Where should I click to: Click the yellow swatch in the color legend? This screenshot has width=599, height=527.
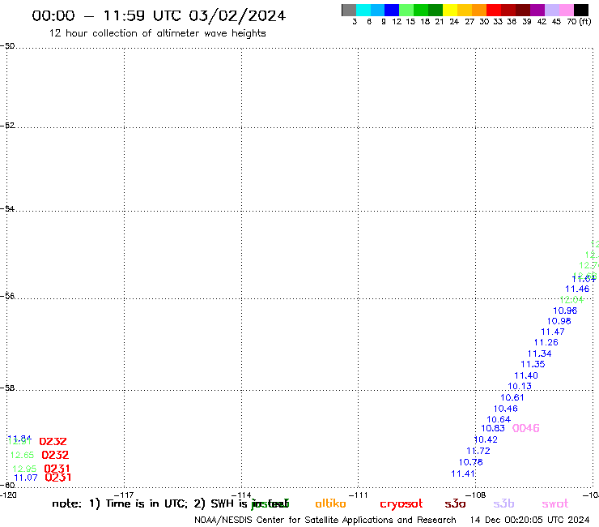coord(450,10)
